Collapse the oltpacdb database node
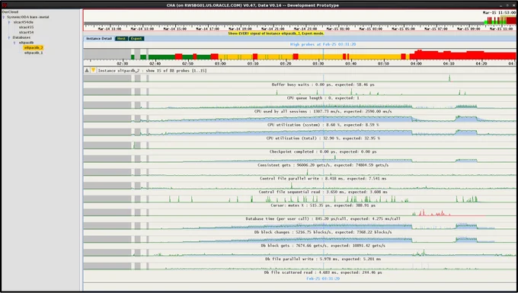Image resolution: width=518 pixels, height=293 pixels. click(x=14, y=43)
